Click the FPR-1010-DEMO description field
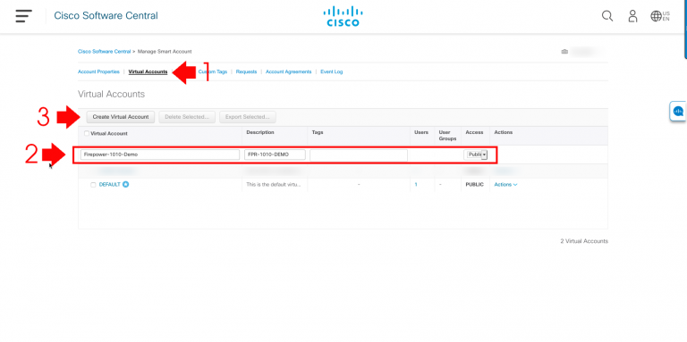 (275, 154)
